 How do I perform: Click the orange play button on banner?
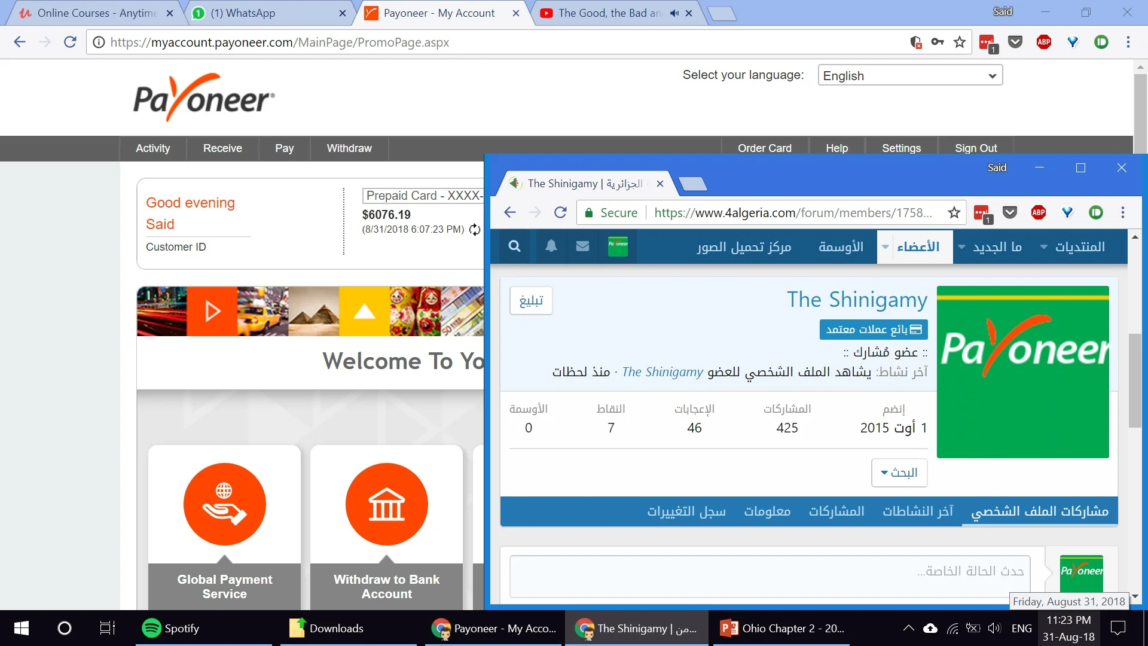tap(212, 311)
